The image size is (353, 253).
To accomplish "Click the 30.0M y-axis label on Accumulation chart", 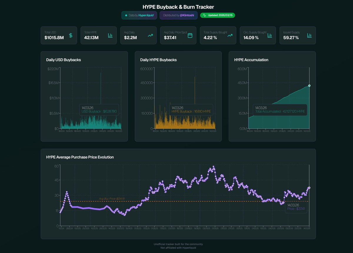I will [242, 98].
